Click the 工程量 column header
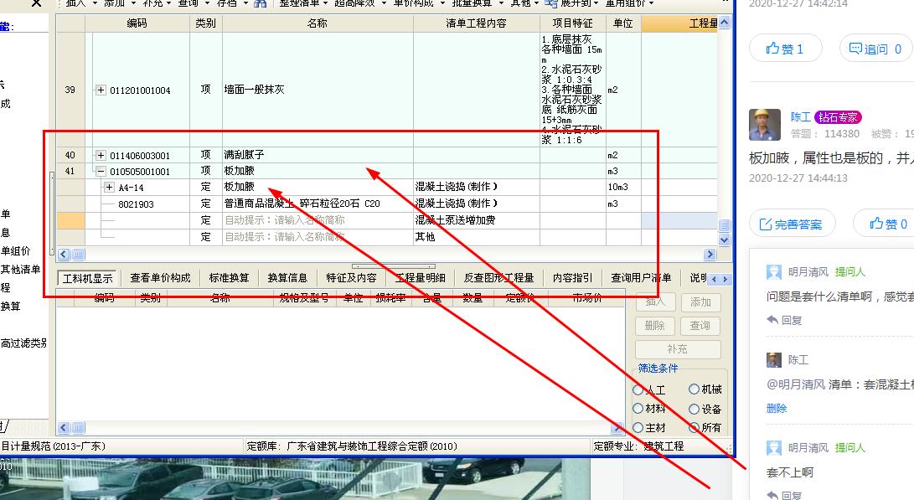 (679, 23)
